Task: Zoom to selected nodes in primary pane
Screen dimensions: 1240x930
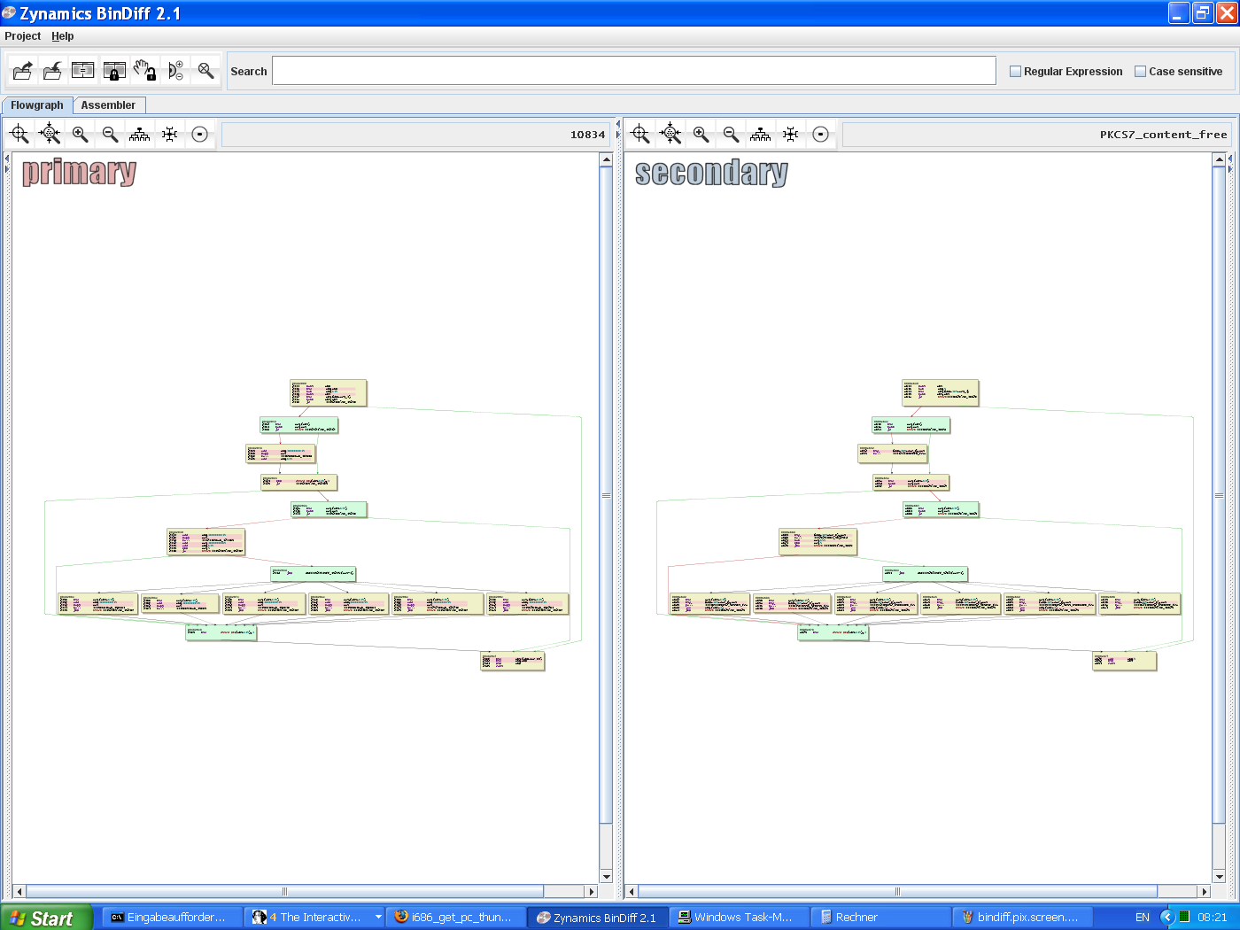Action: coord(50,135)
